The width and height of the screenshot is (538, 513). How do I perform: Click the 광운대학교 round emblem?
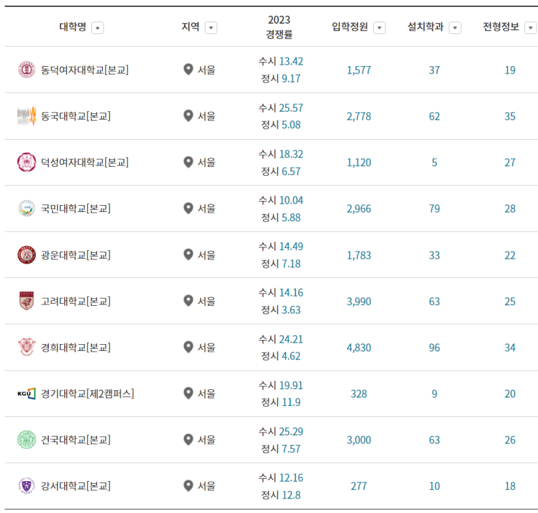click(x=26, y=254)
